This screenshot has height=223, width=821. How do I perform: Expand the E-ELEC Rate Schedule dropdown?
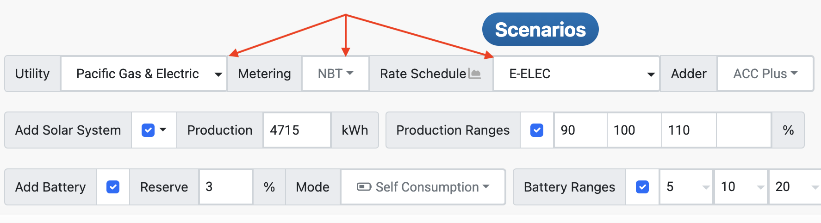pyautogui.click(x=576, y=74)
